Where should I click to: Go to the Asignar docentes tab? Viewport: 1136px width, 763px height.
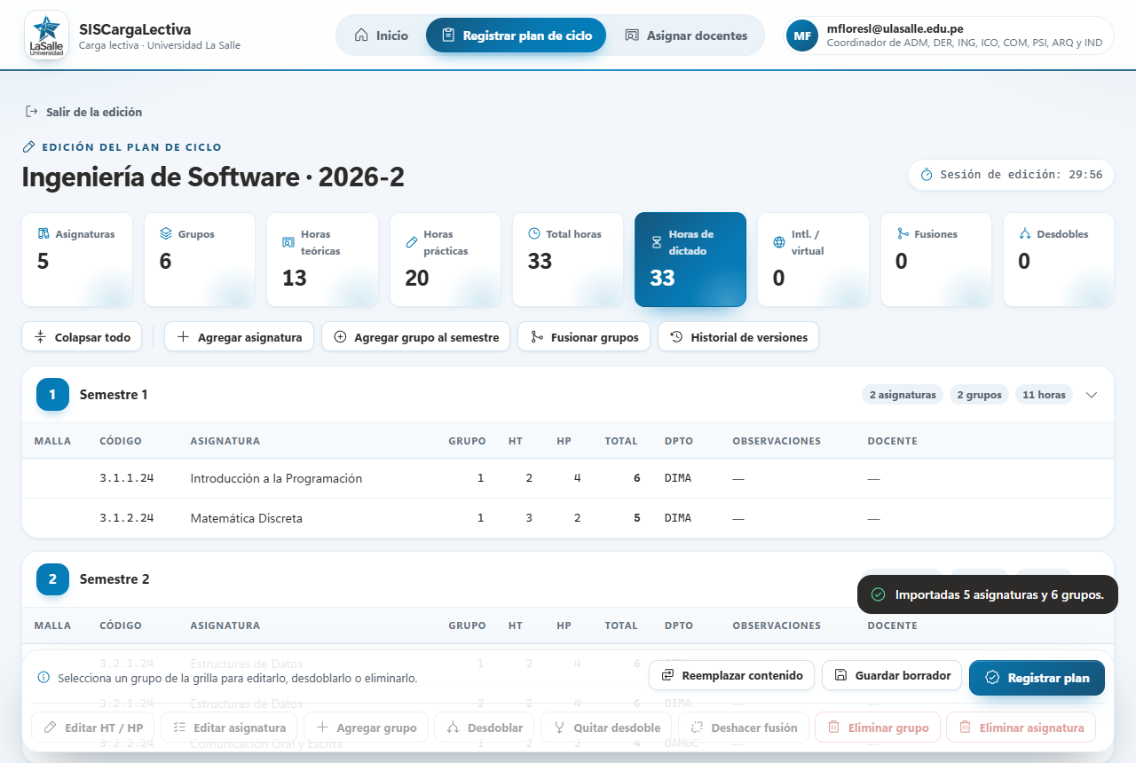pos(686,35)
